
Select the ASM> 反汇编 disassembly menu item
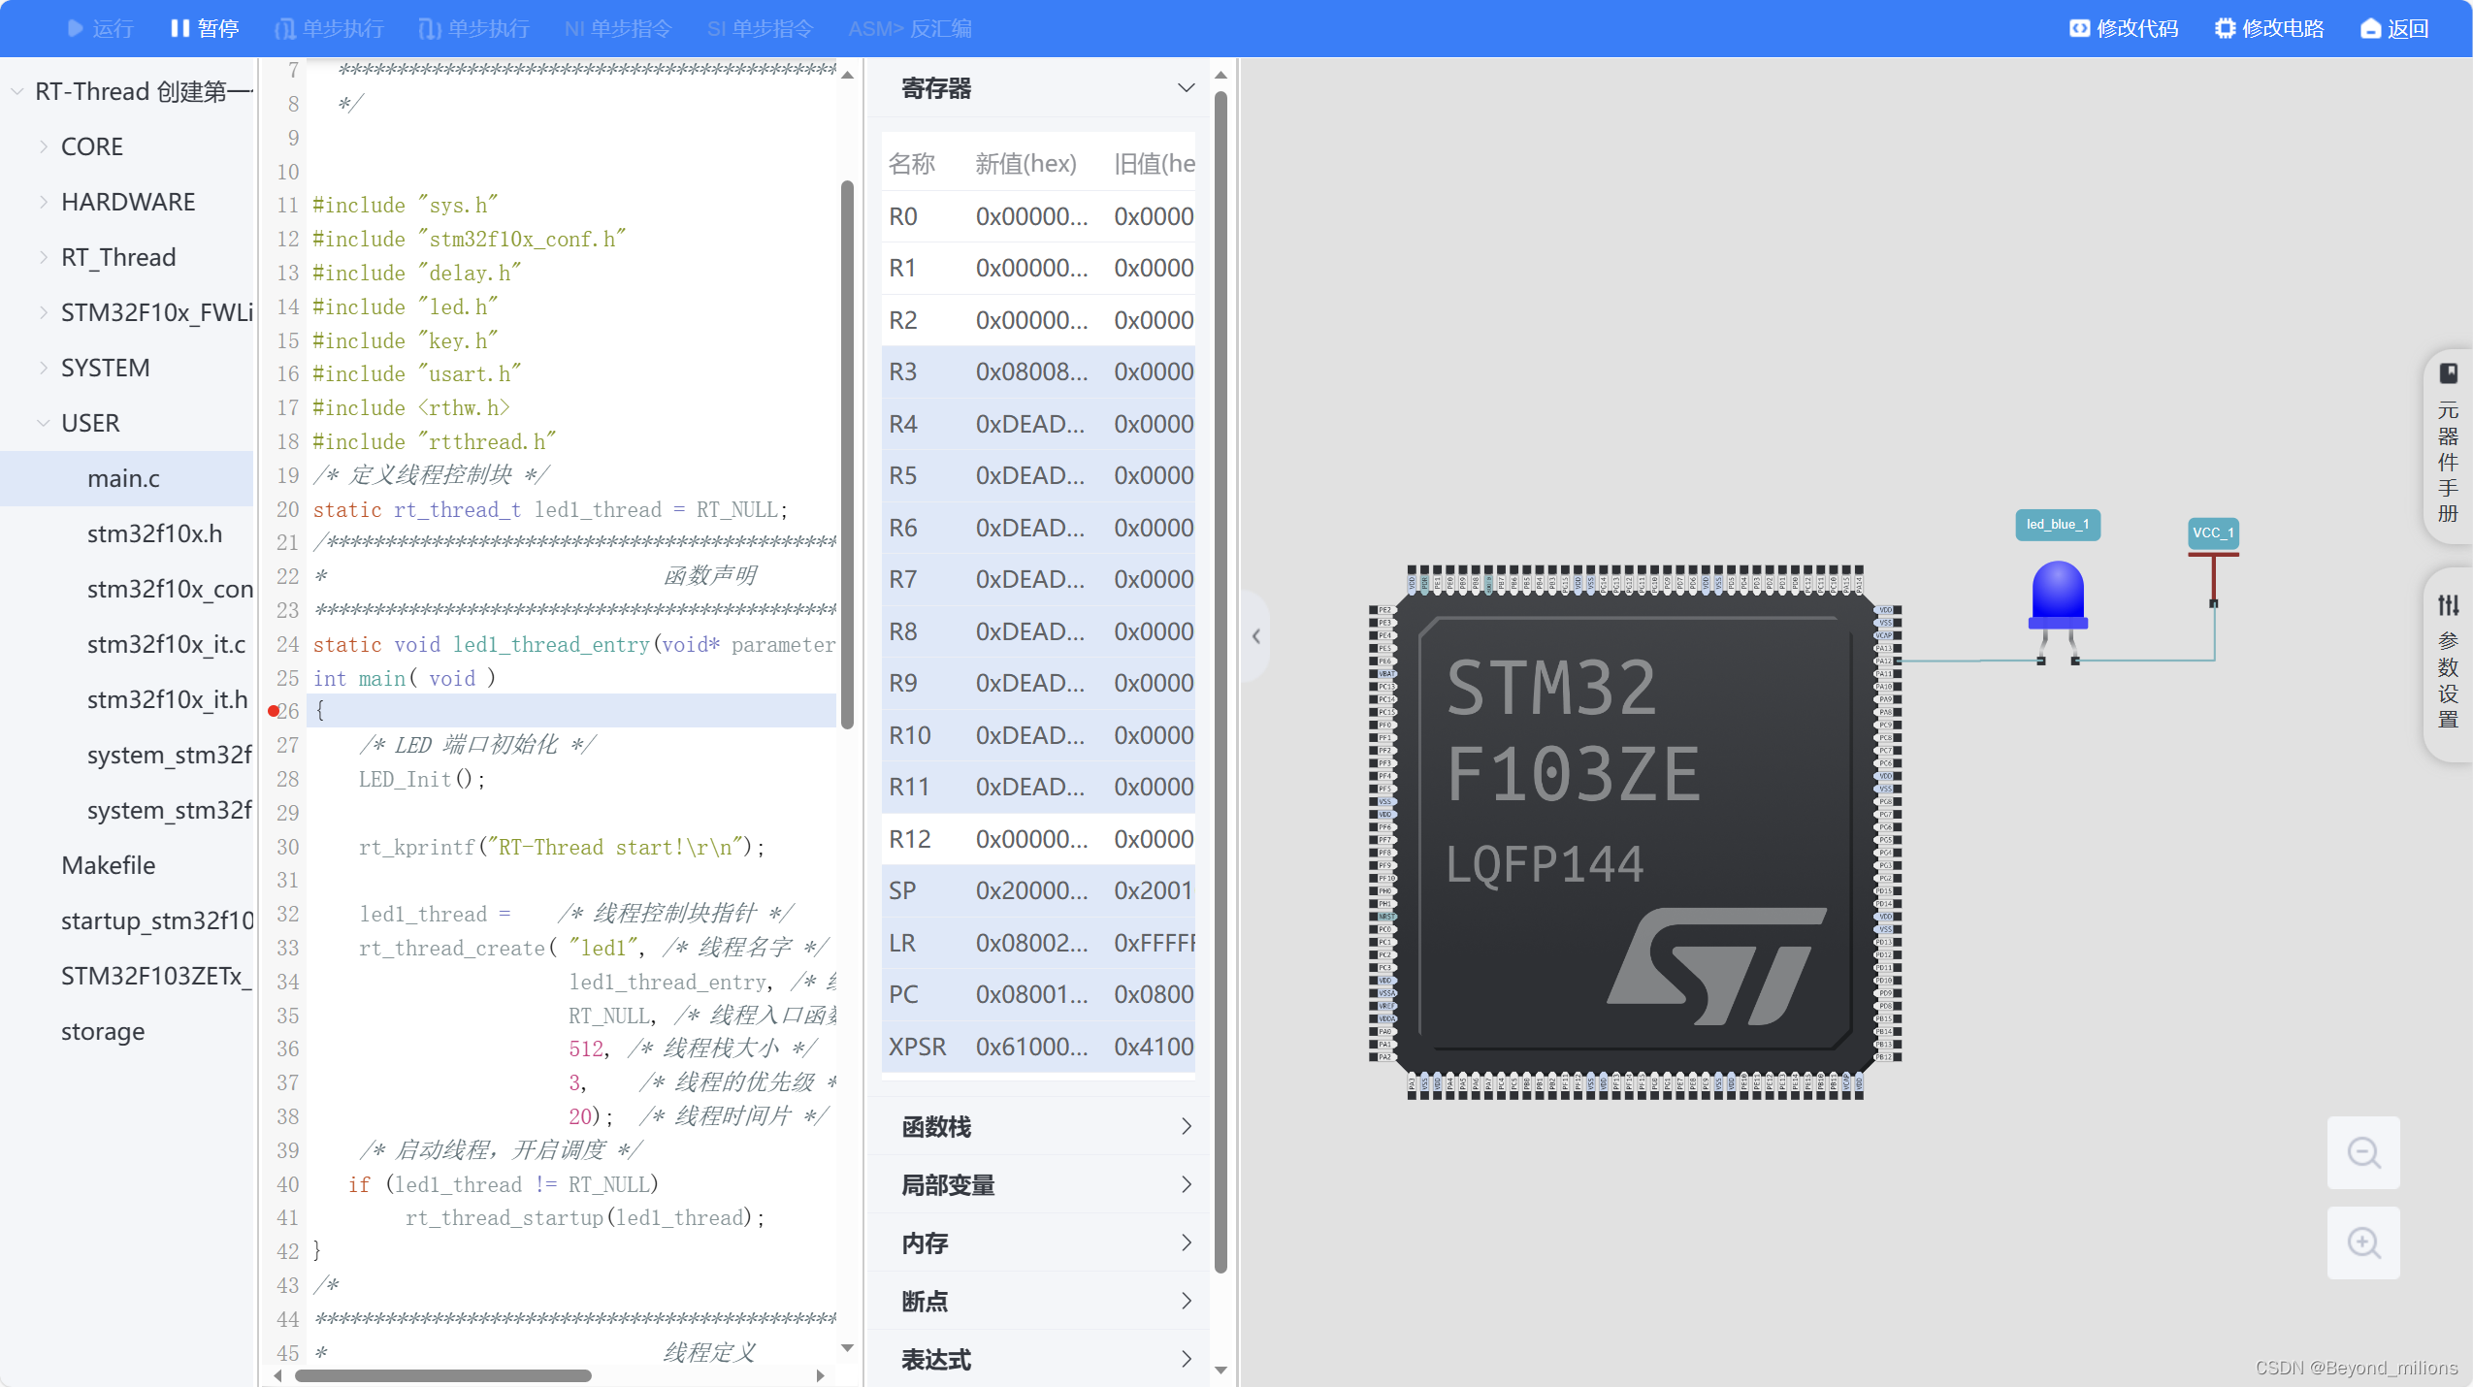click(x=908, y=28)
